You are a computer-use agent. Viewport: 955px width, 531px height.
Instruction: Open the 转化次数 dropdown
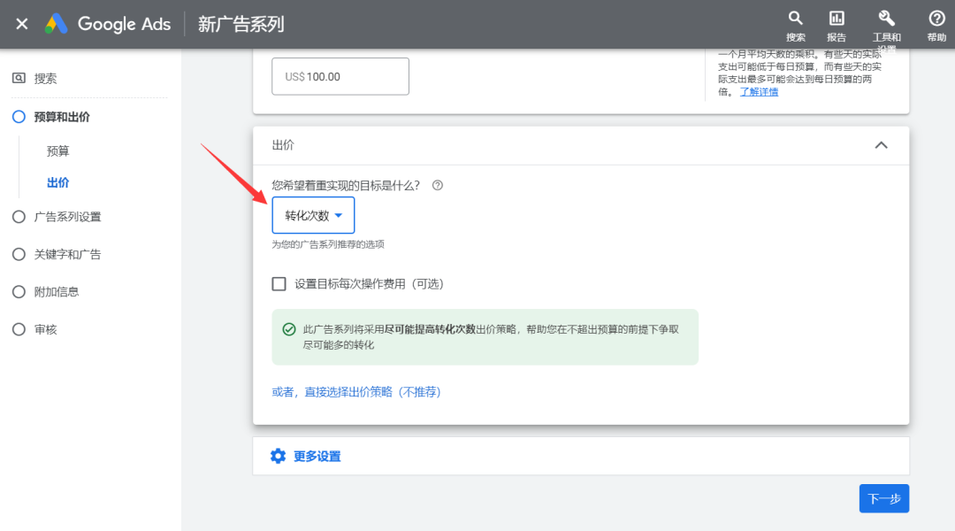tap(313, 214)
